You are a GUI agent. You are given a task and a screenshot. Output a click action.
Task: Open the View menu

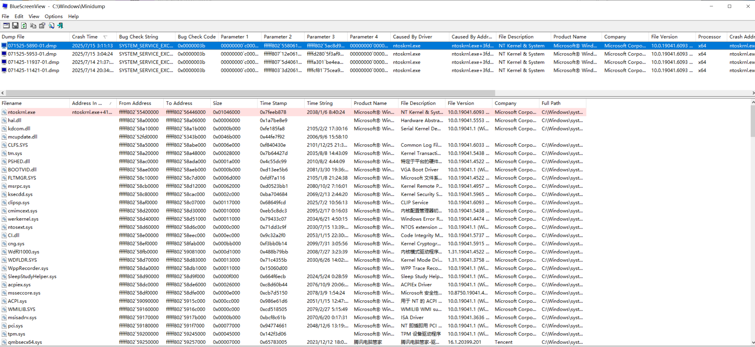[x=34, y=16]
